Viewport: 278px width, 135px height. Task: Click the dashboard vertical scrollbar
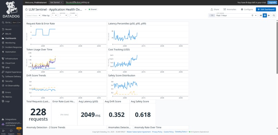277,48
